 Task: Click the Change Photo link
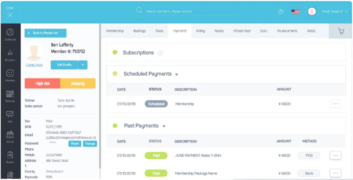pyautogui.click(x=34, y=65)
